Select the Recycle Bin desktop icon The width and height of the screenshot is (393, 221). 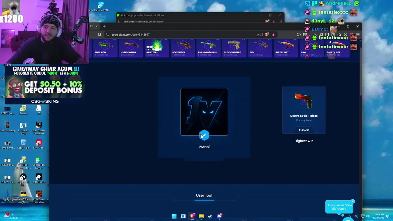tap(23, 144)
